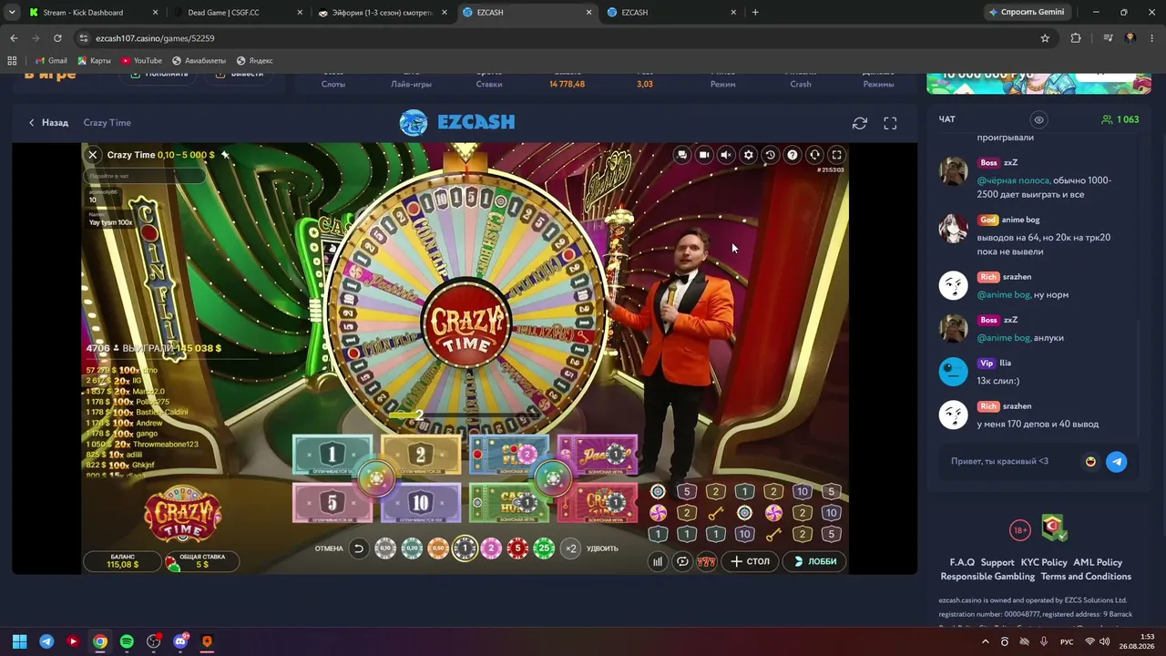Viewport: 1166px width, 656px height.
Task: Click the Спросить Gemini button
Action: coord(1025,12)
